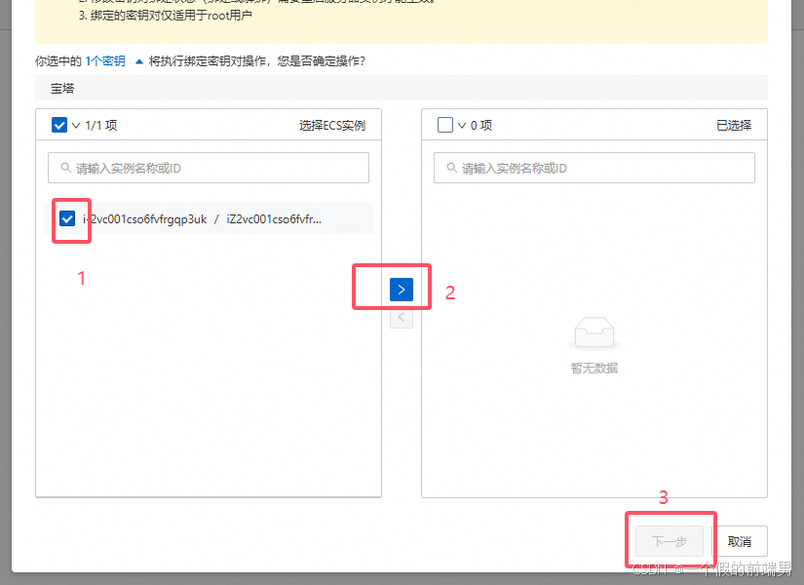
Task: Click the empty-state box icon above 暂无数据
Action: click(594, 331)
